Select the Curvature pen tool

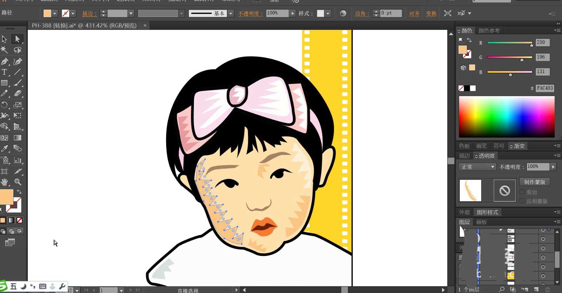point(17,61)
